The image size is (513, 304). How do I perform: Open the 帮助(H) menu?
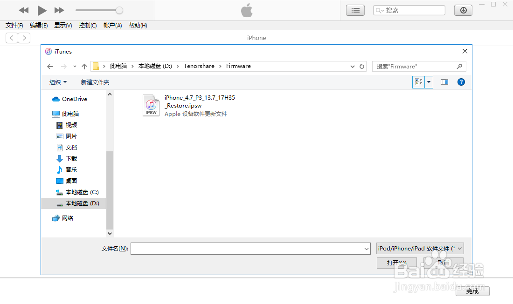[x=138, y=26]
